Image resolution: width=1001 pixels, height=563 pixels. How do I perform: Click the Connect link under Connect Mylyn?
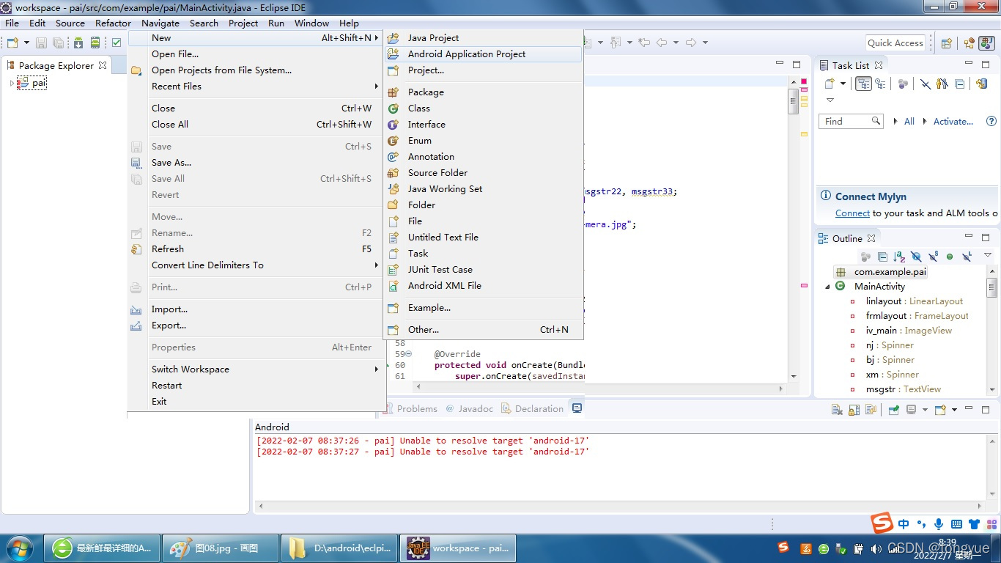coord(852,213)
